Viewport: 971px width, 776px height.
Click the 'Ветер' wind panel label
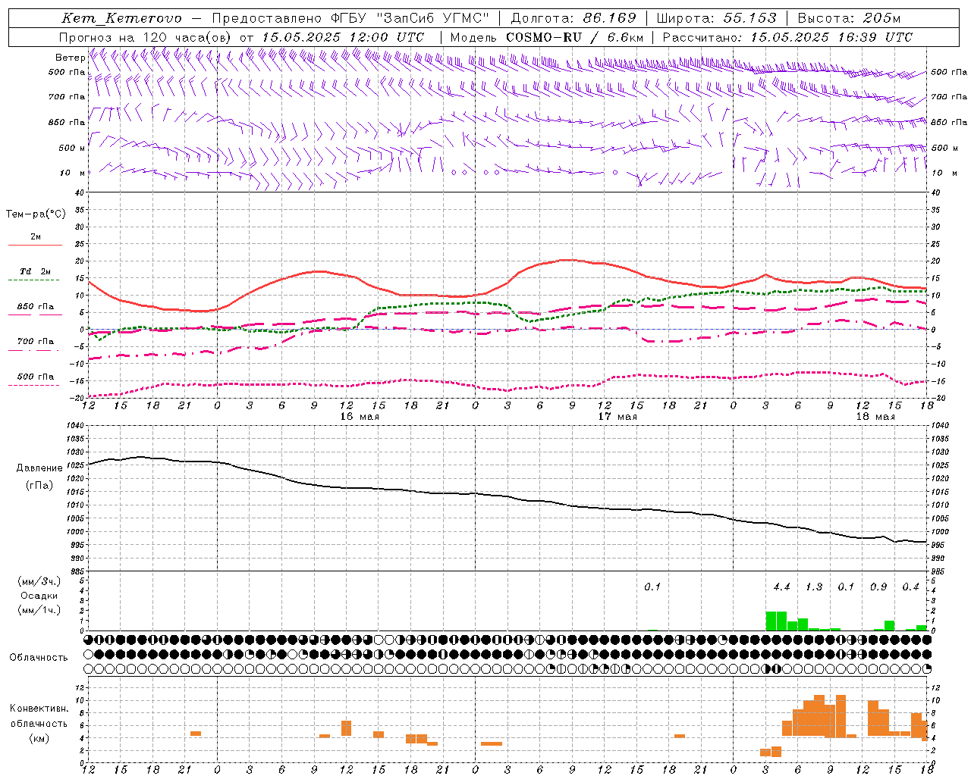click(x=70, y=58)
